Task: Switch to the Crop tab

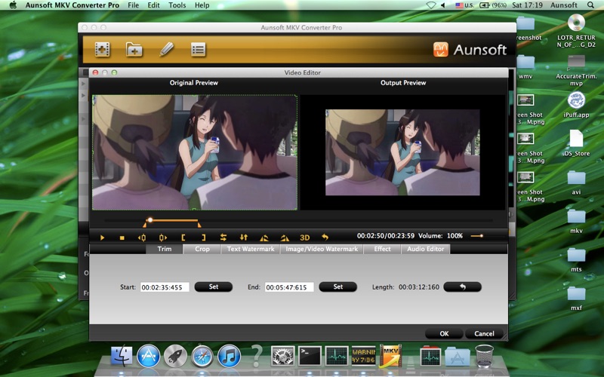Action: point(202,249)
